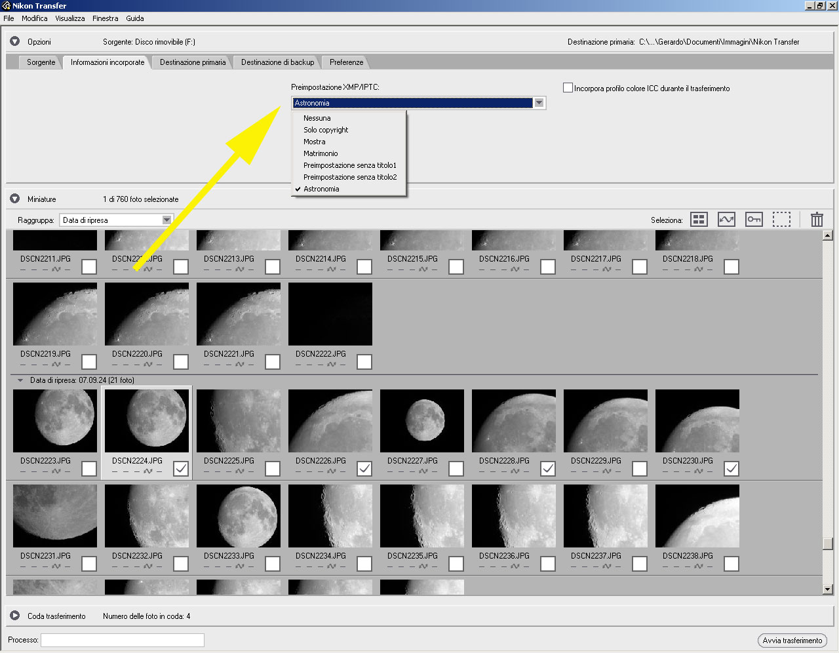Click the Processo progress field
Viewport: 839px width, 653px height.
pos(123,640)
